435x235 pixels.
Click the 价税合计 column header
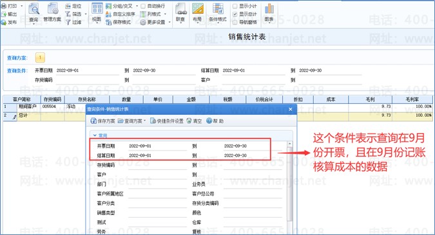pos(264,99)
